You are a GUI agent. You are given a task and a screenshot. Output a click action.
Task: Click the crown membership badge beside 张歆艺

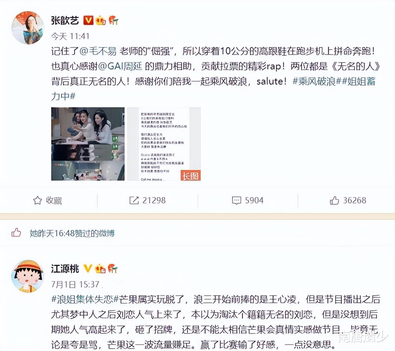point(101,20)
